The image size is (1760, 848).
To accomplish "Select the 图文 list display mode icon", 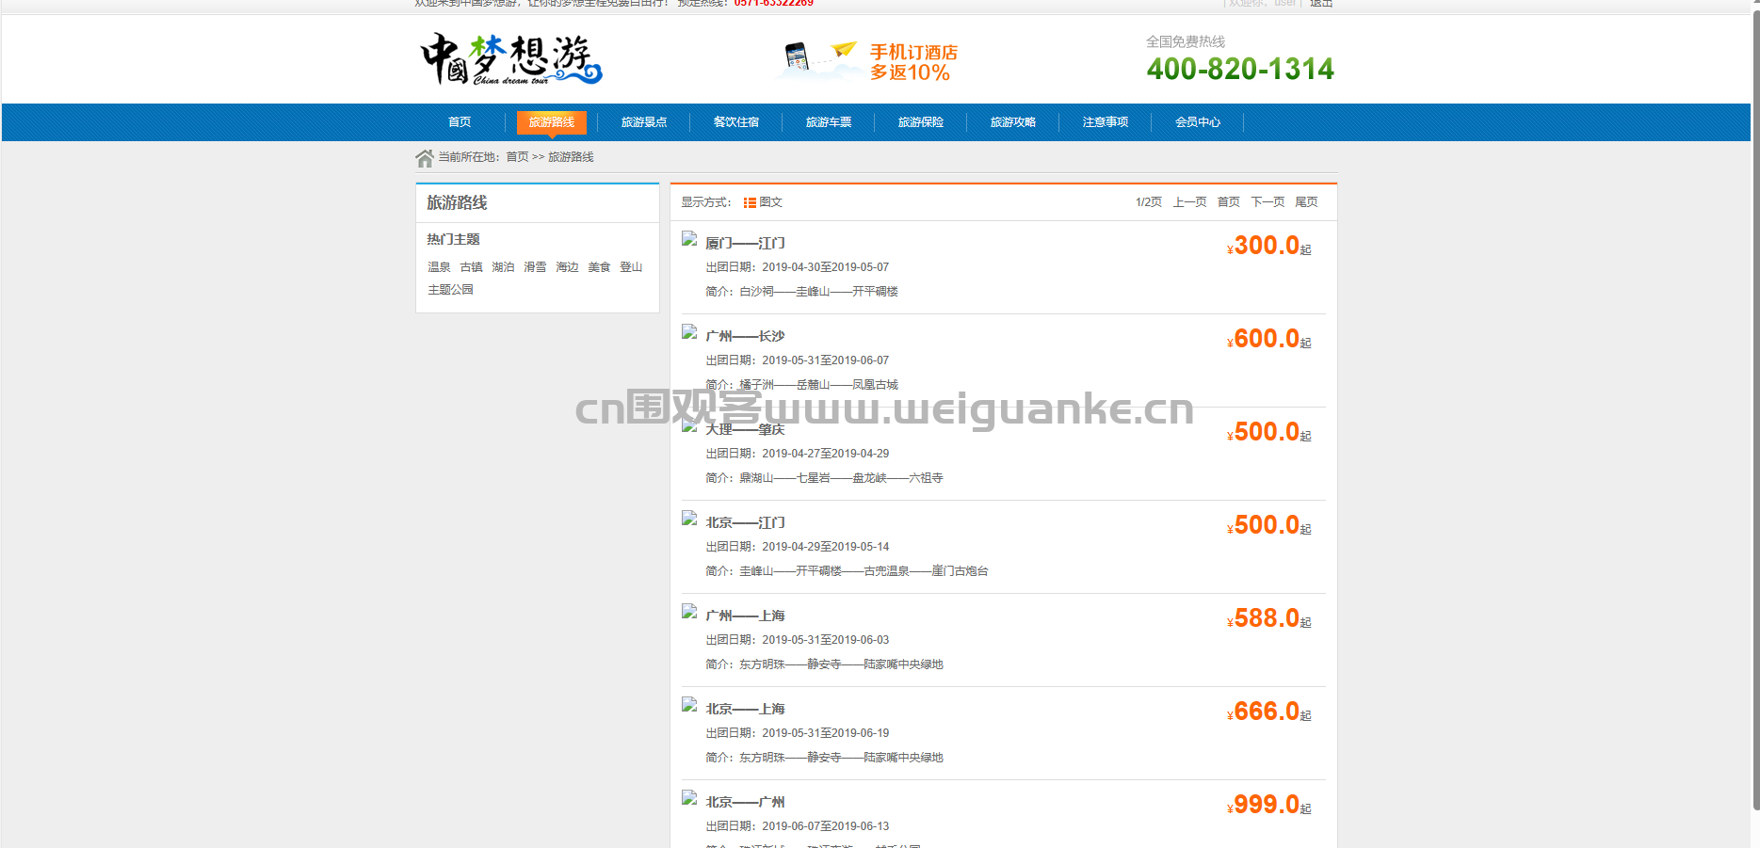I will click(x=750, y=202).
